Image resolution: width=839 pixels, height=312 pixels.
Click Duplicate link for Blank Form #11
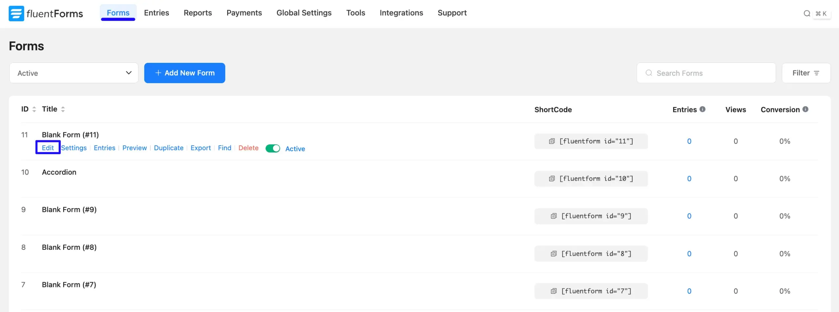pyautogui.click(x=168, y=148)
